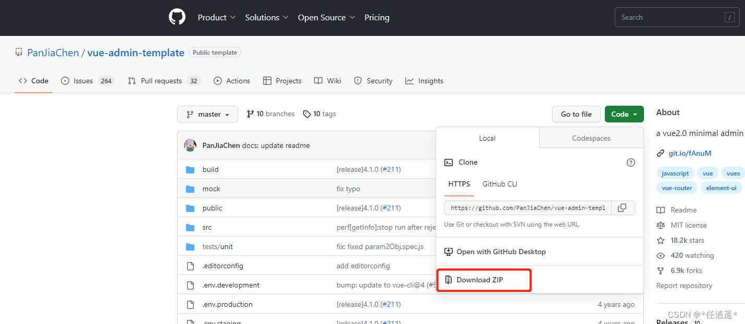Click the desktop download icon beside GitHub Desktop
Viewport: 745px width, 324px height.
pos(449,252)
